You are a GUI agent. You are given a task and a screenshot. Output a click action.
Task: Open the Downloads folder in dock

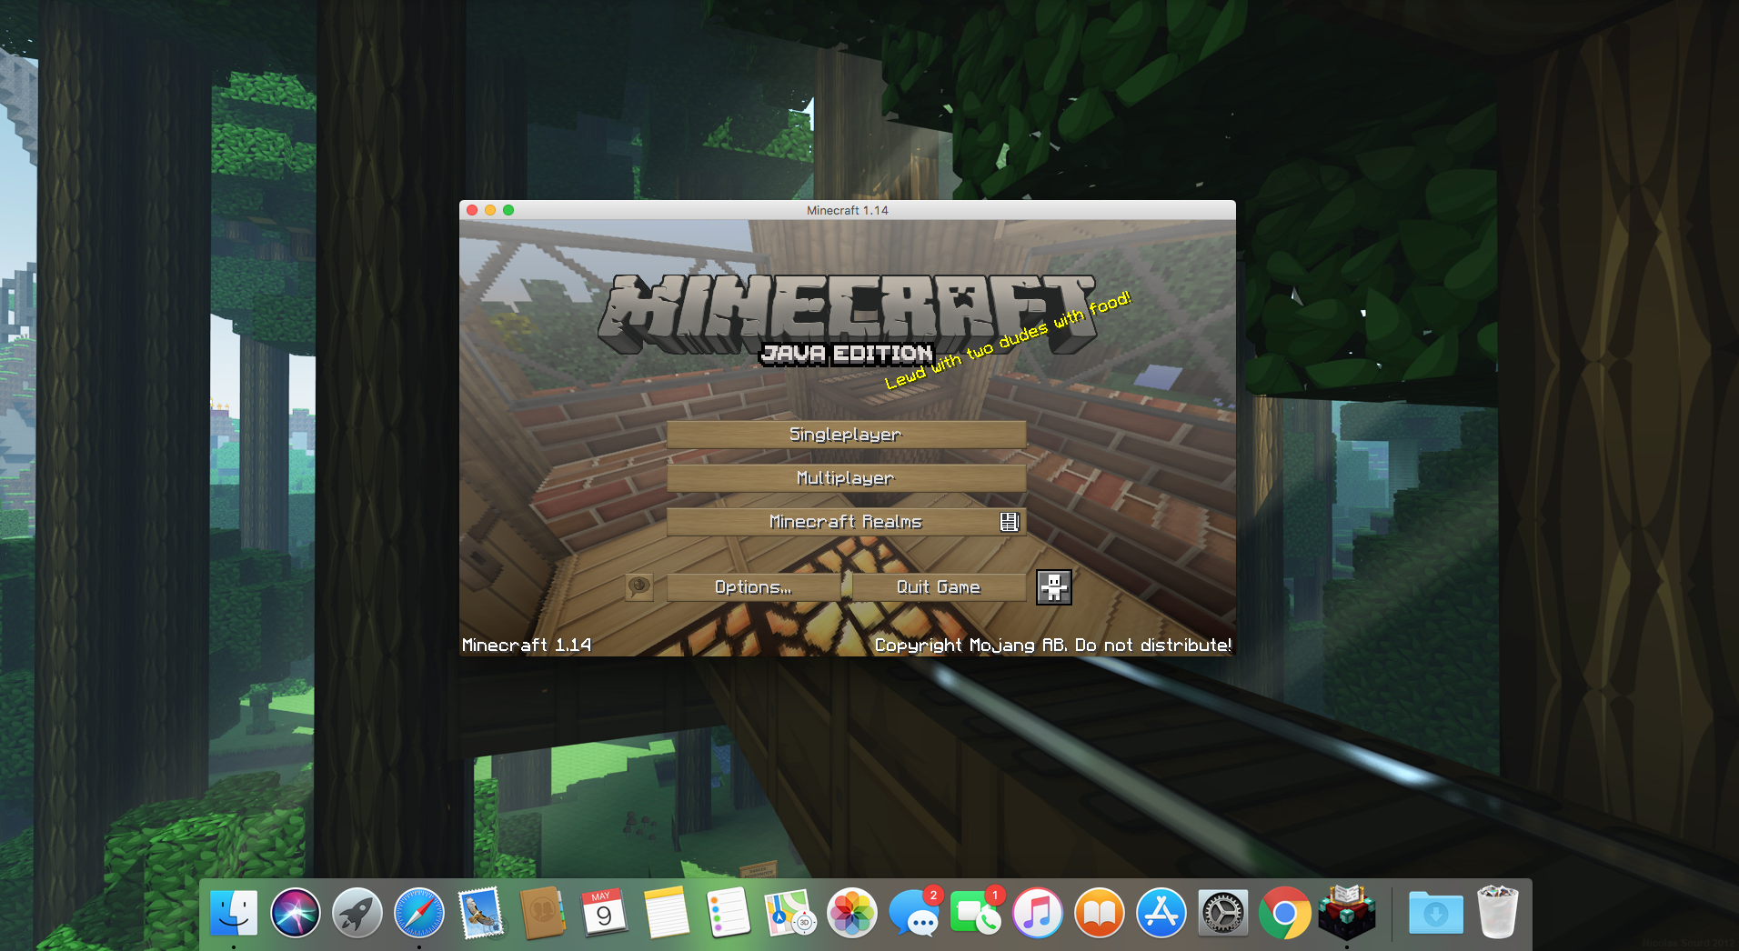click(x=1436, y=913)
